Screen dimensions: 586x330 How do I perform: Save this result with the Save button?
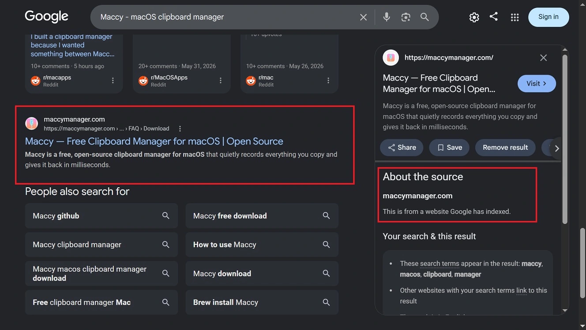click(449, 148)
